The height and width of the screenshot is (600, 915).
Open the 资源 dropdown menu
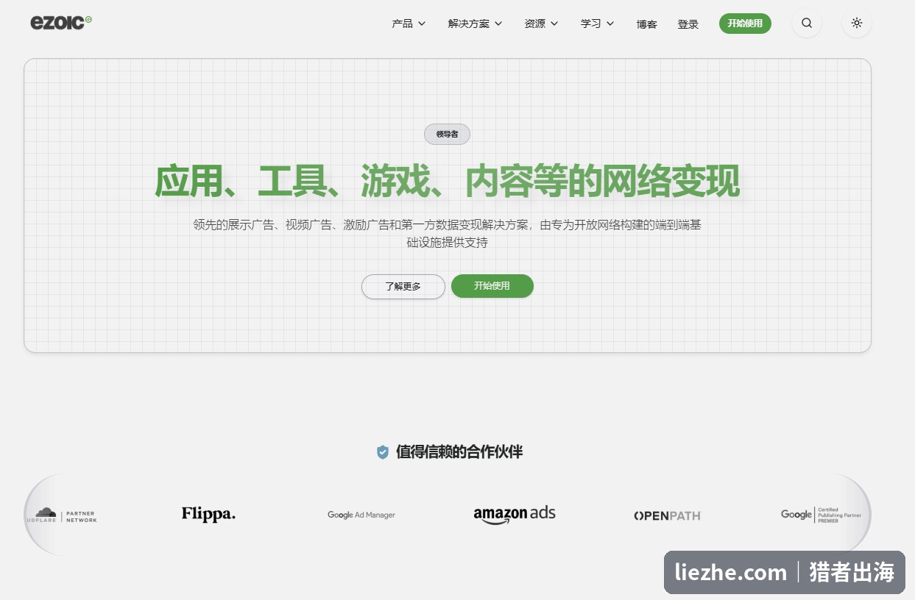[x=541, y=24]
